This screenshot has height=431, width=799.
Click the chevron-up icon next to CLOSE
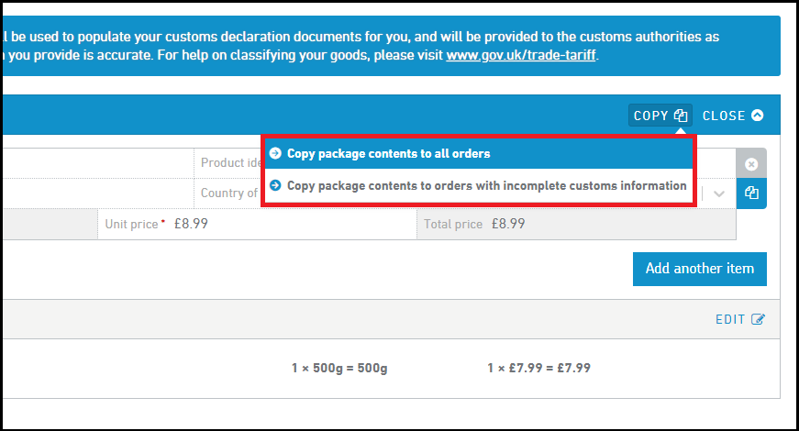pyautogui.click(x=757, y=116)
